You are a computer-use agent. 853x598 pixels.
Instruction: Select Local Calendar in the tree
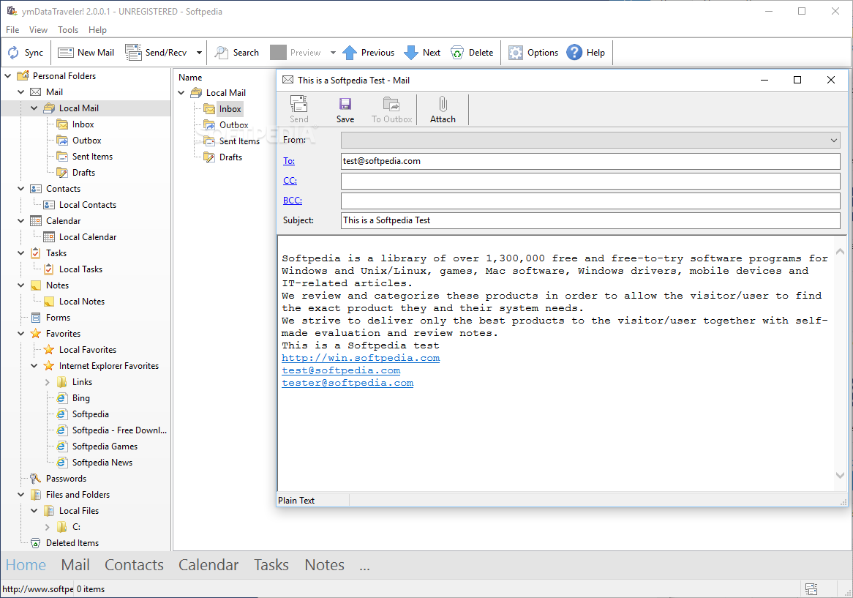click(x=88, y=237)
